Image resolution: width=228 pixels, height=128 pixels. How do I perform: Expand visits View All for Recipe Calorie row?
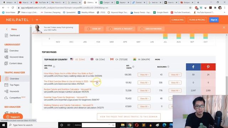tap(144, 91)
